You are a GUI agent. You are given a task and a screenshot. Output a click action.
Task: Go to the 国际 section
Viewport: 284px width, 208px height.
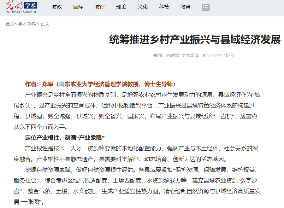(78, 7)
